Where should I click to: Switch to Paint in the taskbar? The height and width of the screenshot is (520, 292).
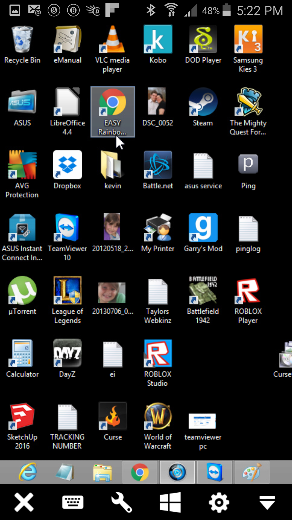click(252, 472)
